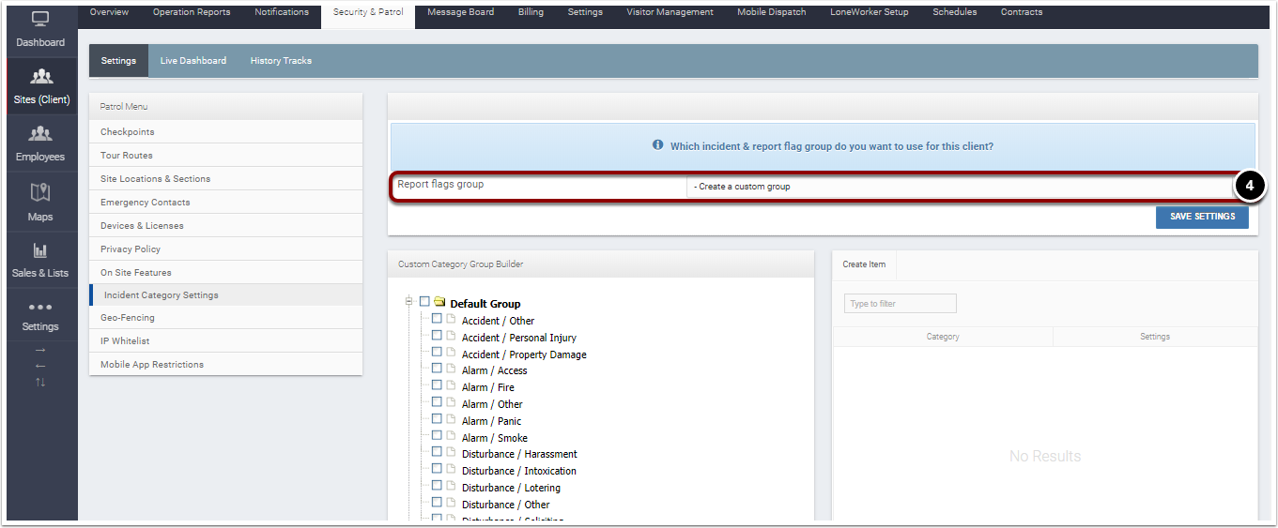This screenshot has height=528, width=1278.
Task: Click the SAVE SETTINGS button
Action: tap(1202, 217)
